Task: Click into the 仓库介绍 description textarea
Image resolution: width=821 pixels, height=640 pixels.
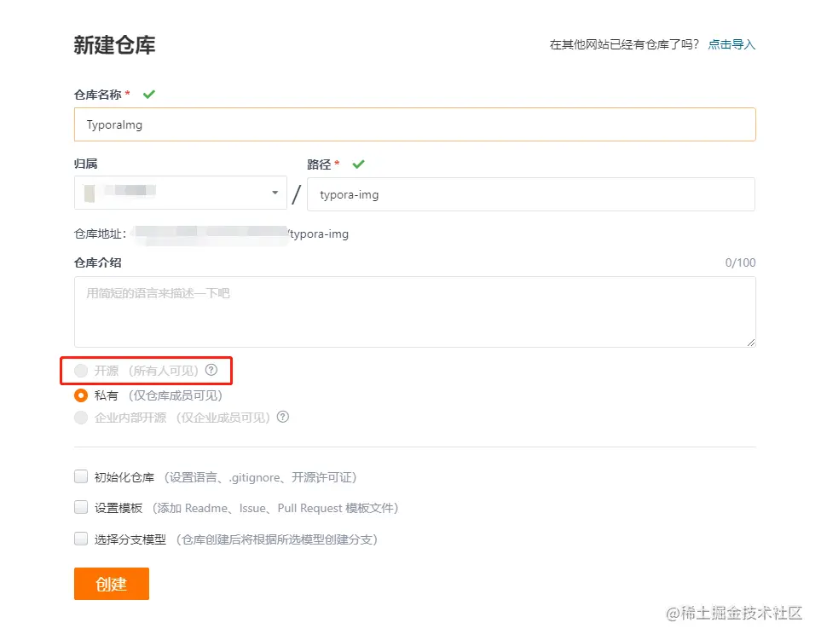Action: coord(414,312)
